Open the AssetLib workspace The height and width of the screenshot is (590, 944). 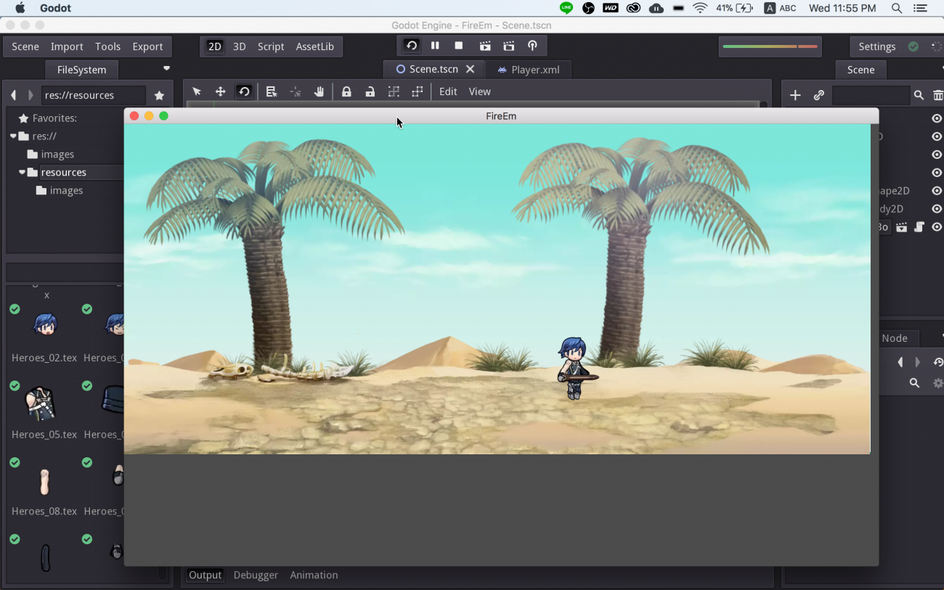tap(314, 46)
